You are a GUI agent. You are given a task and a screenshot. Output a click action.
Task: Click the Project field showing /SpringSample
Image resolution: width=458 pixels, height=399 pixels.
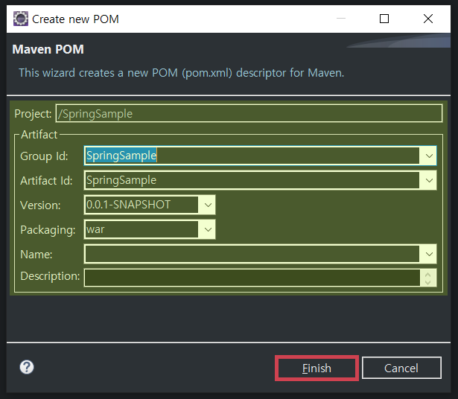point(249,113)
